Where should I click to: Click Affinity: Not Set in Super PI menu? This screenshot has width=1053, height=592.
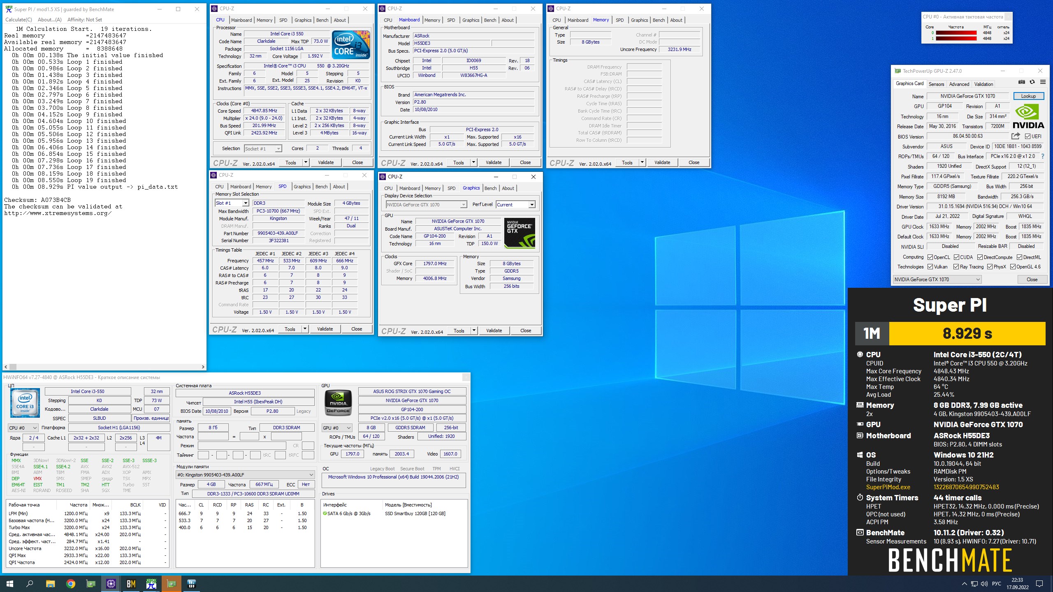pos(85,20)
